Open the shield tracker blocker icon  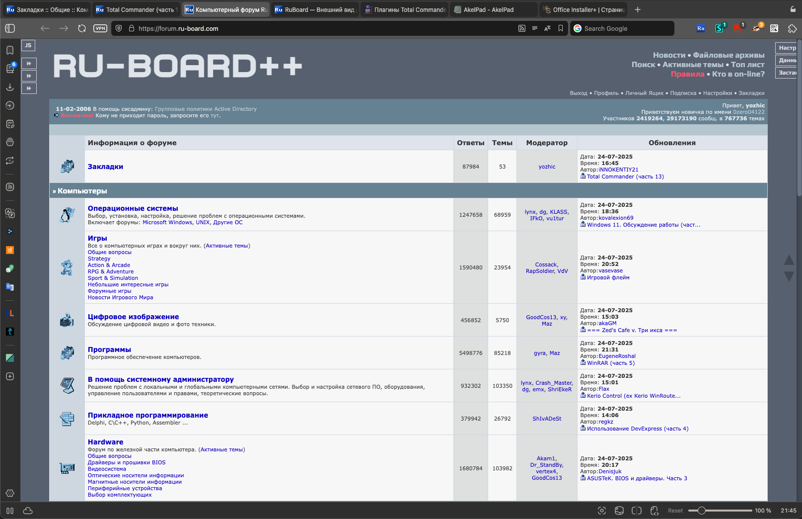[119, 28]
